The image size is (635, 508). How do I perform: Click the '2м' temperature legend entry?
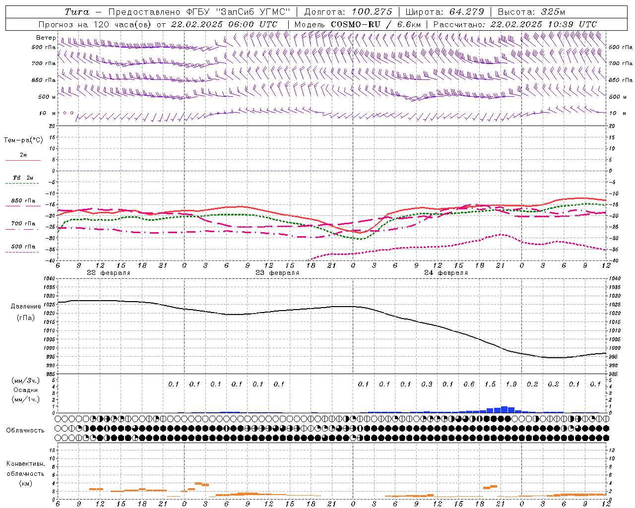click(23, 155)
